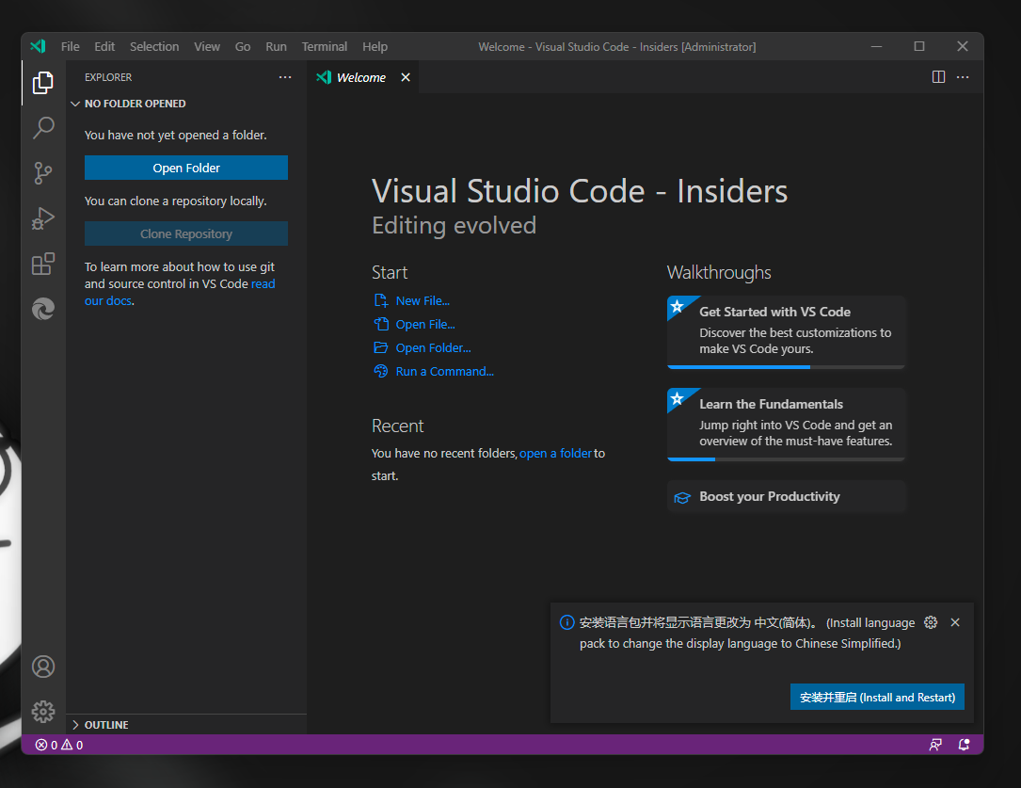Open the Extensions view
Screen dimensions: 1021x788
[43, 264]
